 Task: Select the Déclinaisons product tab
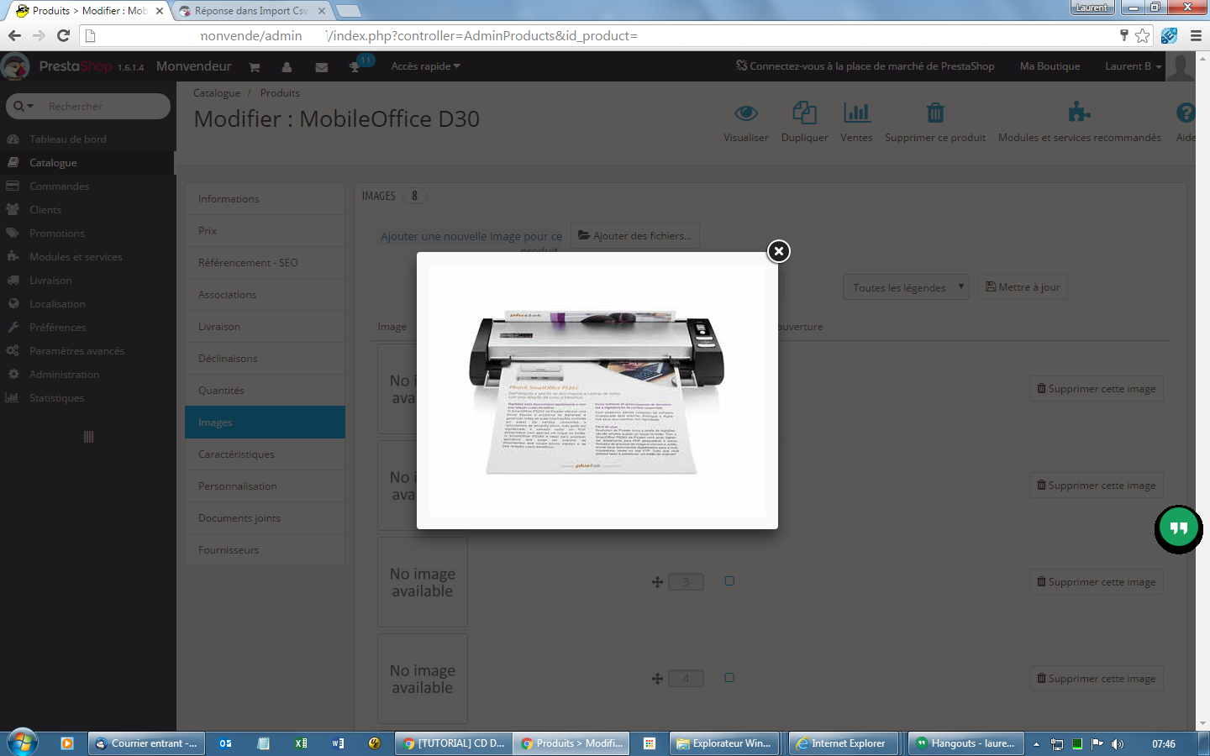[265, 359]
